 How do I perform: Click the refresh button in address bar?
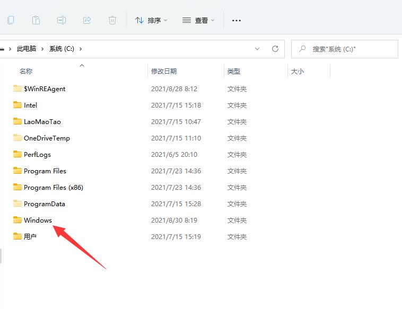[x=275, y=49]
